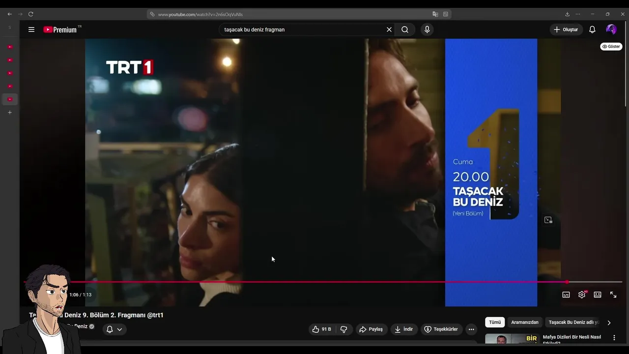The width and height of the screenshot is (629, 354).
Task: Open the channel verified badge
Action: [92, 326]
